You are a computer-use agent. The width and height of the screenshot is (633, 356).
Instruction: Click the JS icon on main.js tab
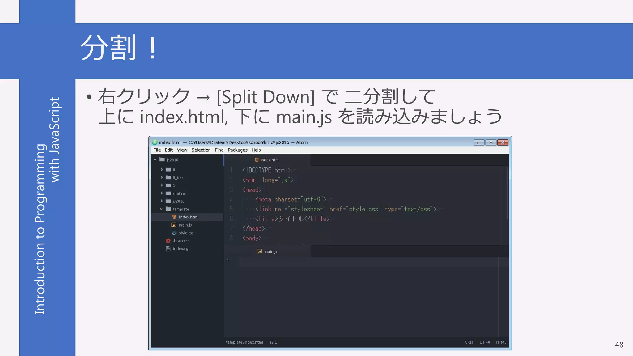point(260,252)
